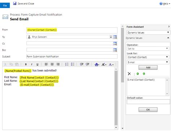Click the From field

point(72,30)
